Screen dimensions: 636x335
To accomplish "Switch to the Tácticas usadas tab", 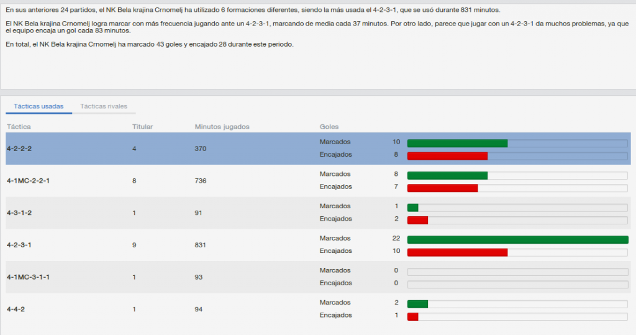I will tap(39, 106).
